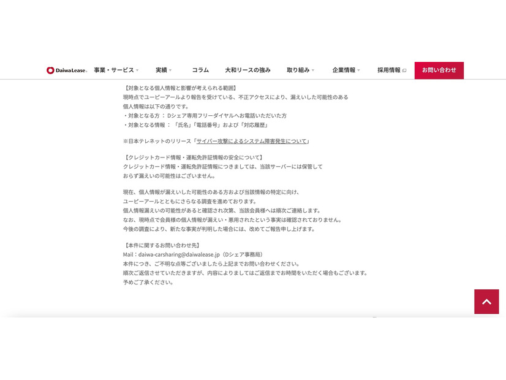Image resolution: width=506 pixels, height=380 pixels.
Task: Open the 事業・サービス dropdown menu
Action: [116, 70]
